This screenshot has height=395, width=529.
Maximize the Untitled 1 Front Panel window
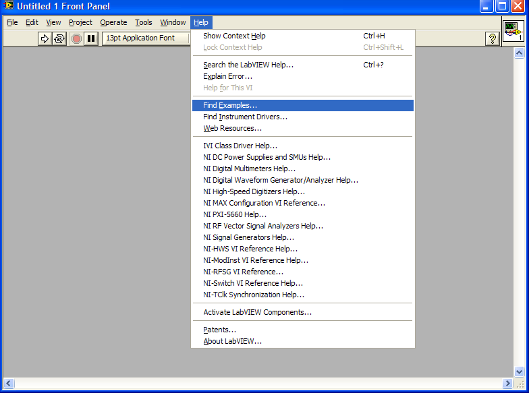pyautogui.click(x=502, y=6)
